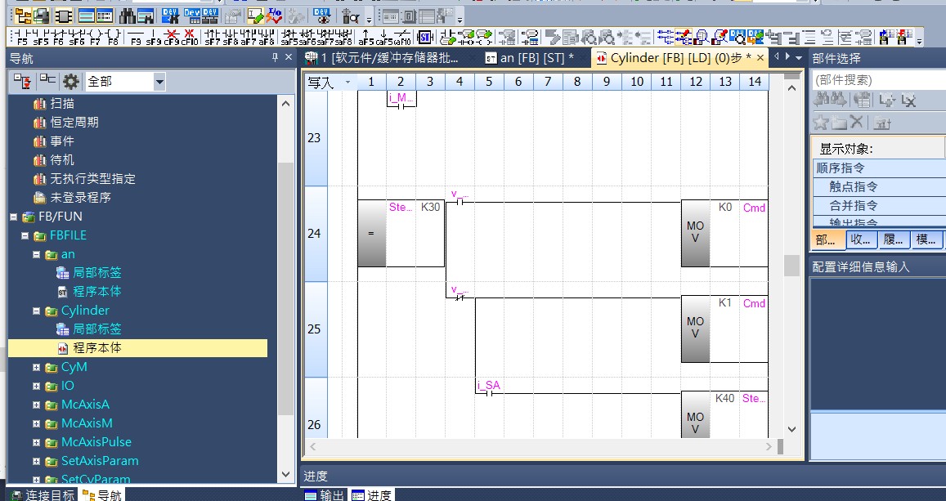Image resolution: width=946 pixels, height=501 pixels.
Task: Open the 全部 filter dropdown in navigation
Action: 159,82
